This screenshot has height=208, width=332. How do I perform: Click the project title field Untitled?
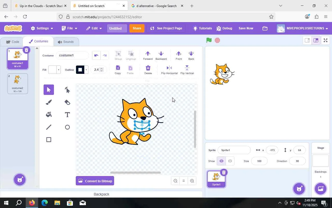pos(117,28)
